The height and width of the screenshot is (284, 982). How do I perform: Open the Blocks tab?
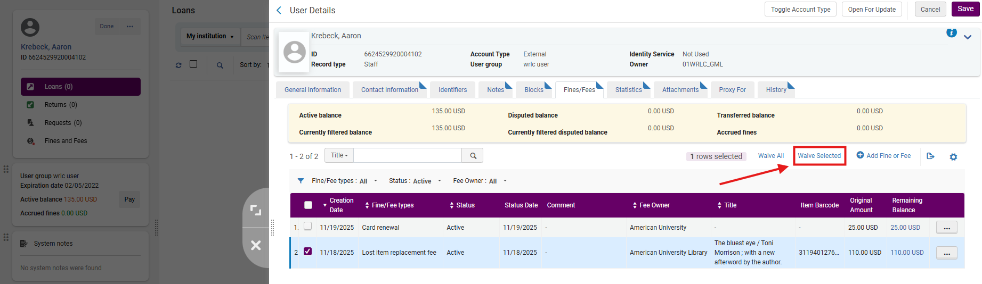(x=533, y=90)
